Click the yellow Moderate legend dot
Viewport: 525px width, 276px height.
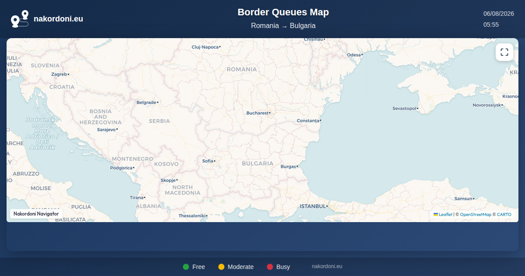(x=221, y=267)
